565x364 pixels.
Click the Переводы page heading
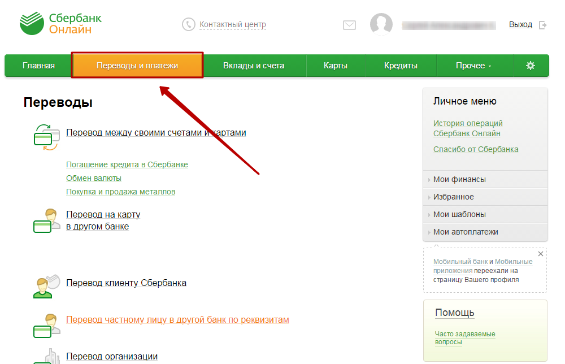coord(58,102)
